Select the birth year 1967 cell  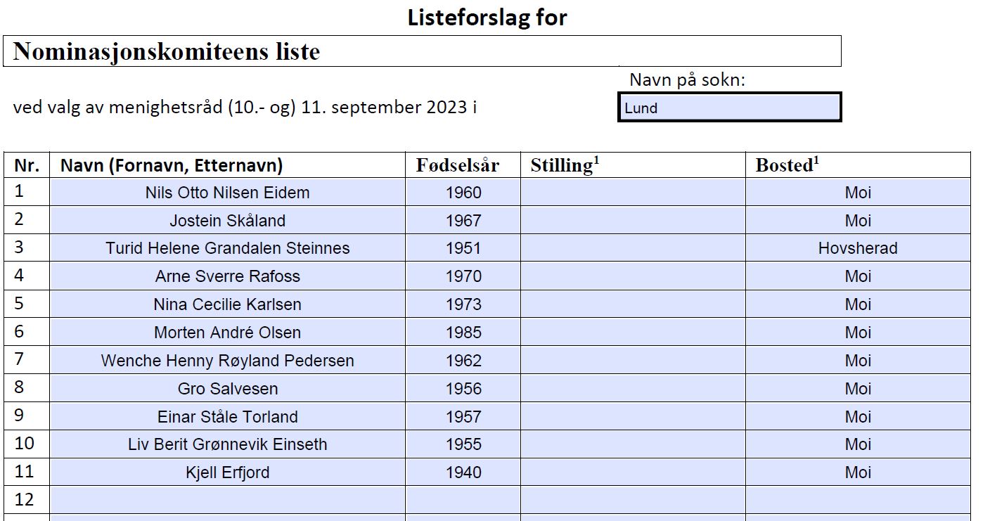tap(463, 220)
